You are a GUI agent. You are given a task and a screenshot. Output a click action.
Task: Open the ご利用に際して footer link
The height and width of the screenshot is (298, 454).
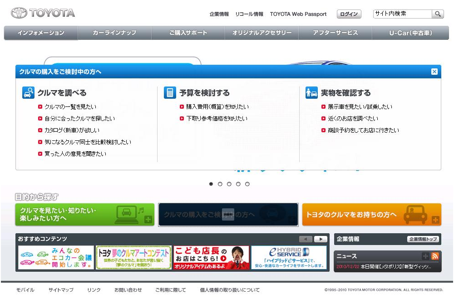(171, 290)
